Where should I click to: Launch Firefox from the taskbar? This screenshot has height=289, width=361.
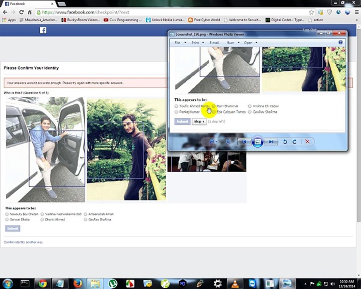pos(77,283)
